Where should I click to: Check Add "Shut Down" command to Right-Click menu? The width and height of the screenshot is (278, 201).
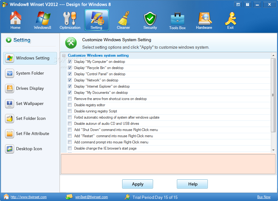tap(70, 130)
